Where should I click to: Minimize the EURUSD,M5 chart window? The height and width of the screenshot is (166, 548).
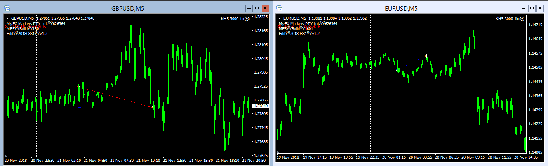524,8
